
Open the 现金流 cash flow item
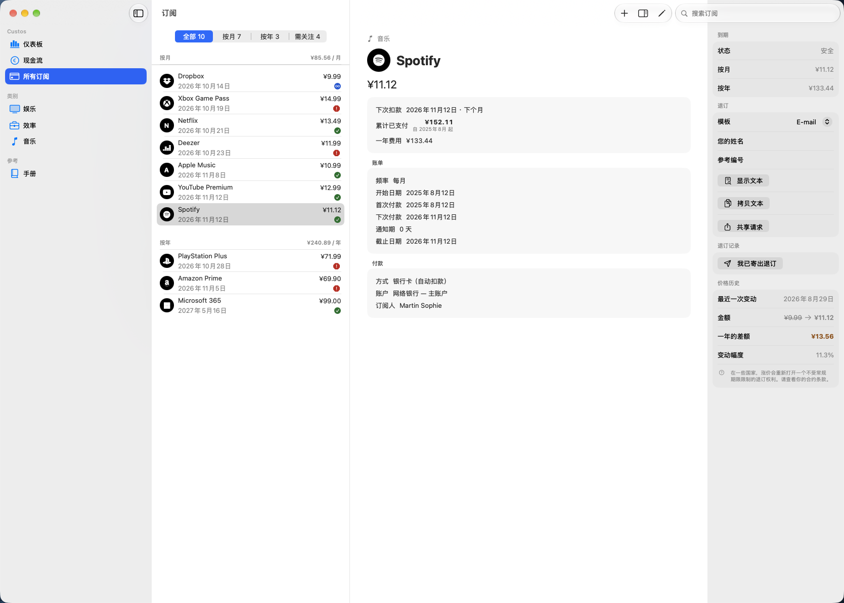tap(76, 60)
